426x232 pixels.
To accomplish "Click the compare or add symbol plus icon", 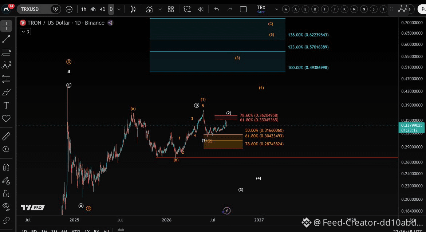I will point(69,9).
